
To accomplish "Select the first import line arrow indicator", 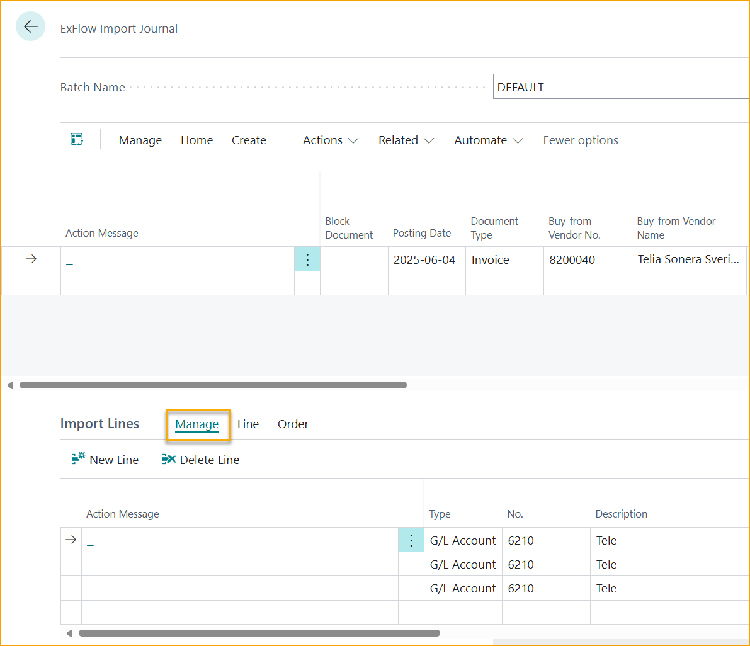I will pos(71,540).
